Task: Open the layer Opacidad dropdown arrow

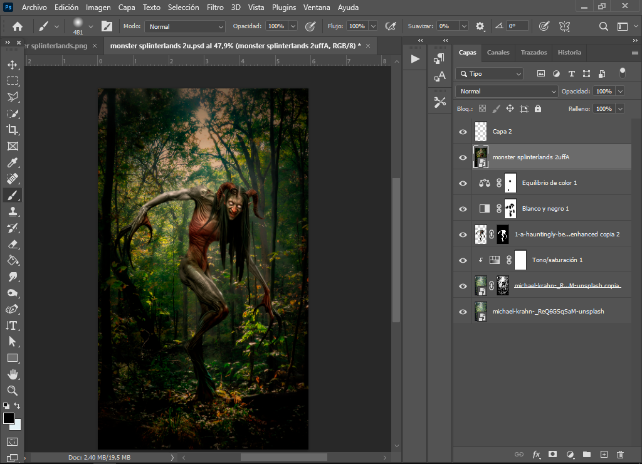Action: 620,92
